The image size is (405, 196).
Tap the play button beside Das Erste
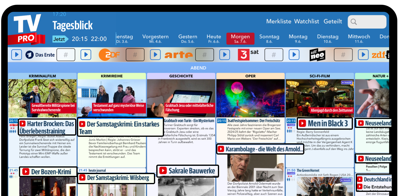17,54
